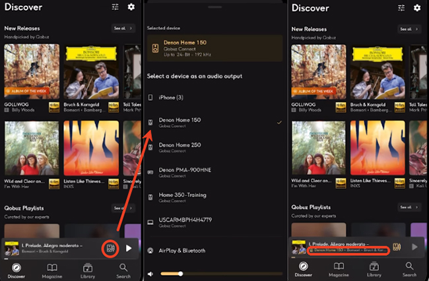The image size is (429, 281).
Task: Open INXS Listen Like Thieves cover on left screen
Action: 91,148
